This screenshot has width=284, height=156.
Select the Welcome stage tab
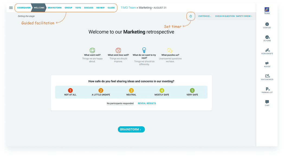[39, 8]
